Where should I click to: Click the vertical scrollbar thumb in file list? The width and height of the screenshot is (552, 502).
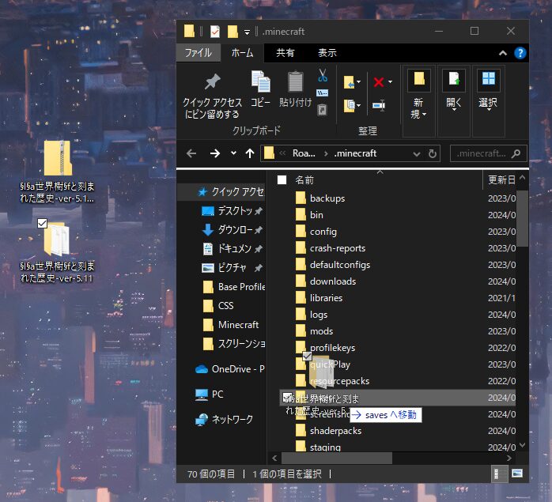523,218
